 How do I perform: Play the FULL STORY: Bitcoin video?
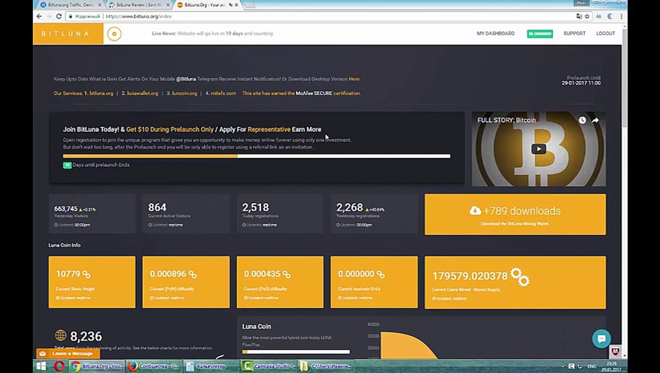[x=539, y=149]
